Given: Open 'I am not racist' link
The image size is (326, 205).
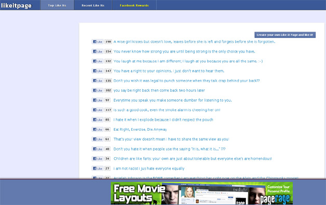Looking at the screenshot, I should (149, 168).
